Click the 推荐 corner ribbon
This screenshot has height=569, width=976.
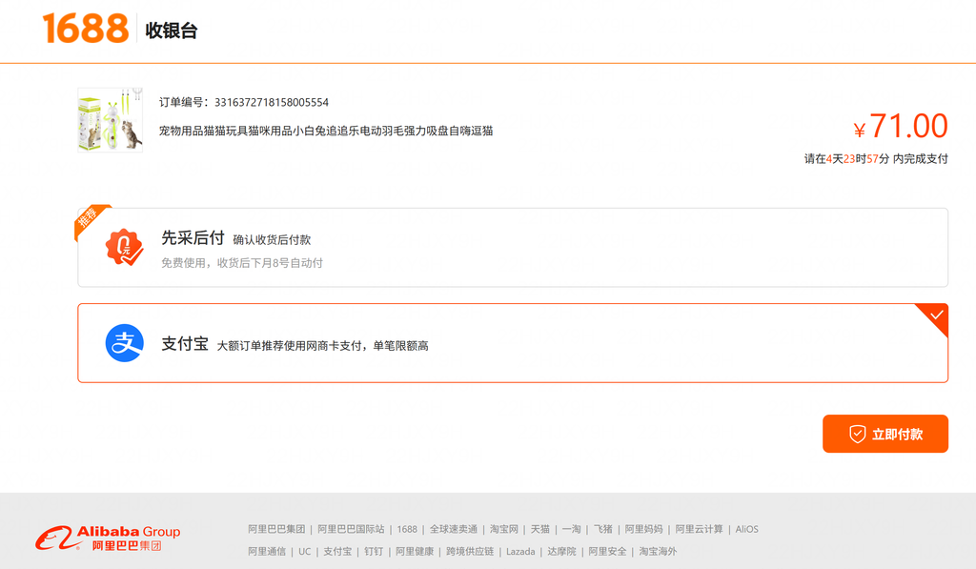[89, 219]
